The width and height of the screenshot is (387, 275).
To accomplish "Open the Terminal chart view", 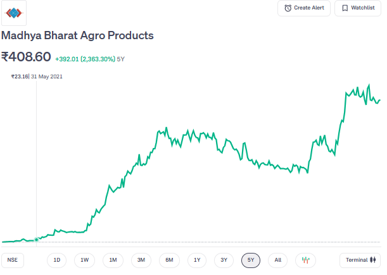I will (360, 260).
